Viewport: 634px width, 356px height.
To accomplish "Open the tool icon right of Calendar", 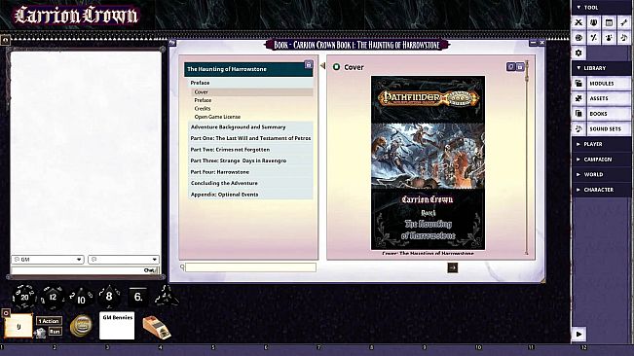I will [624, 22].
